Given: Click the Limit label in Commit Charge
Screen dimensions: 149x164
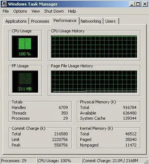Looking at the screenshot, I should [x=16, y=139].
